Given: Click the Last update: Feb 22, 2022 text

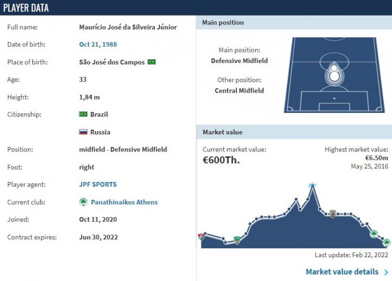Looking at the screenshot, I should coord(351,255).
